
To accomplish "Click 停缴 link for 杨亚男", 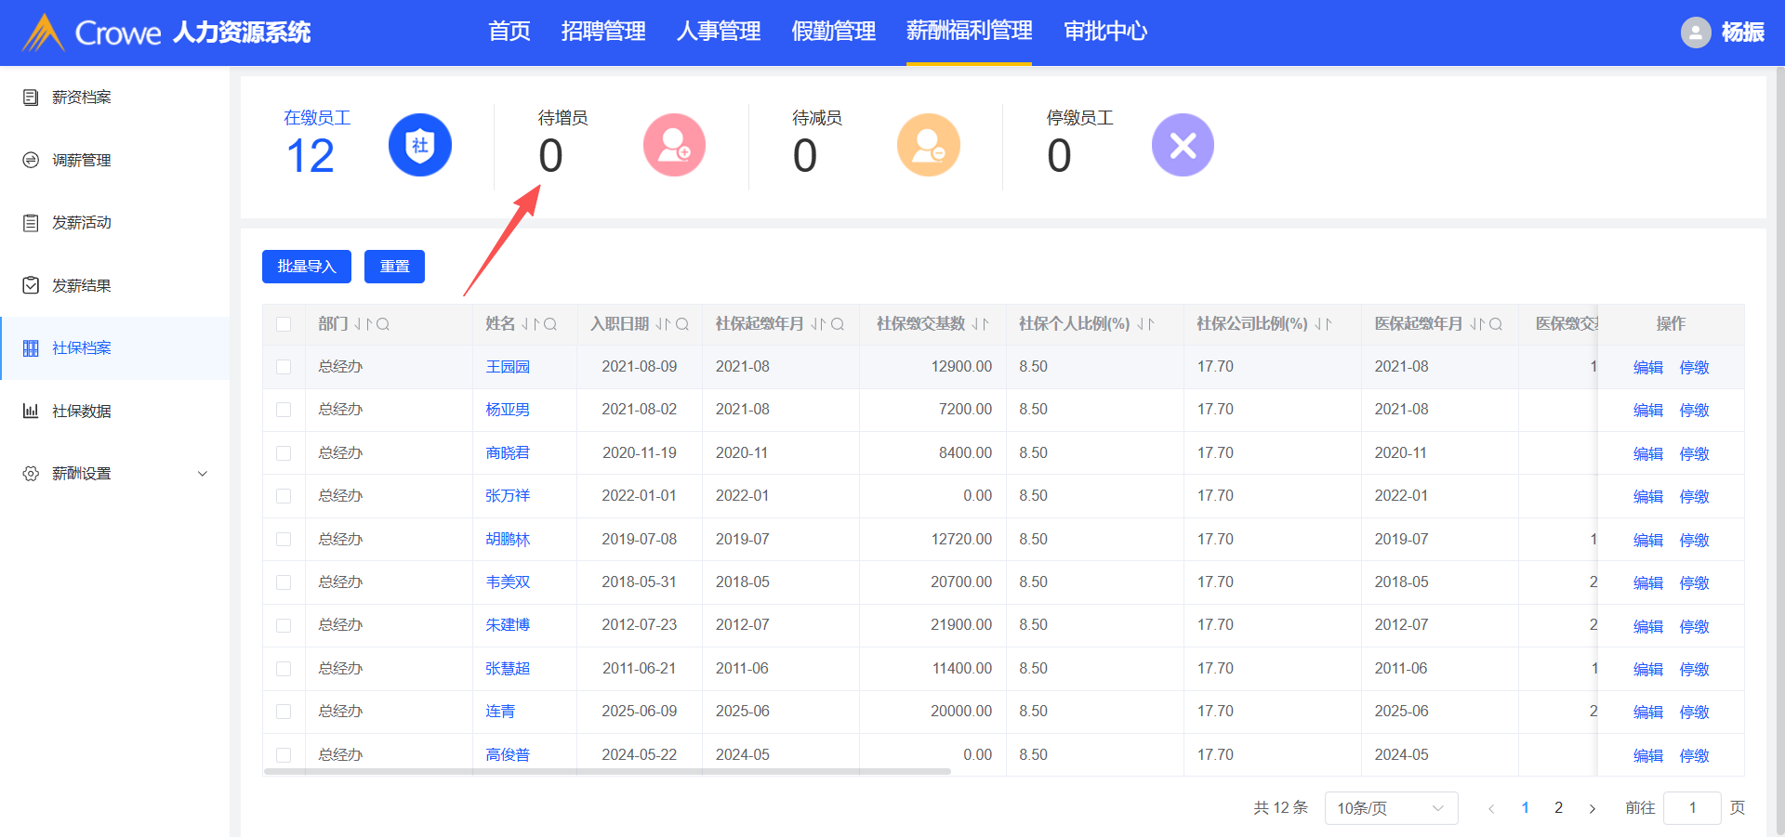I will (1694, 410).
